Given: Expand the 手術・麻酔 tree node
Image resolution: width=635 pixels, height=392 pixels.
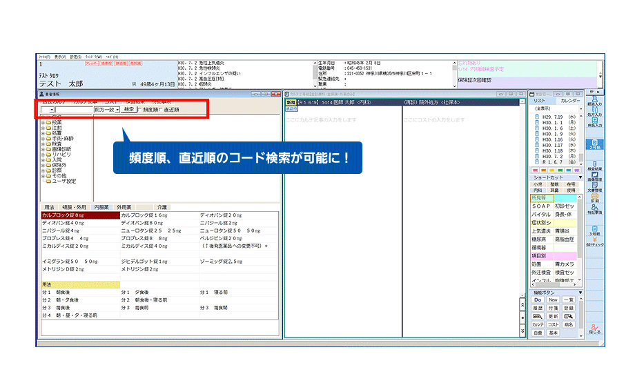Looking at the screenshot, I should 43,139.
